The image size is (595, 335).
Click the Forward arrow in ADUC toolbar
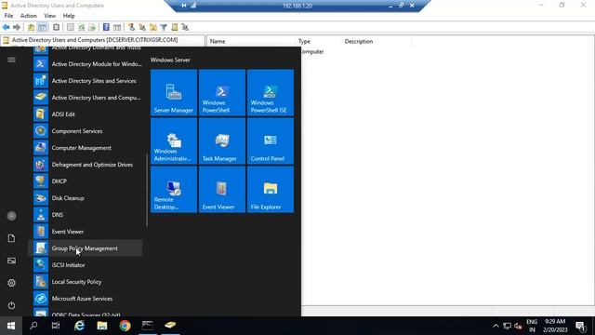pyautogui.click(x=17, y=27)
